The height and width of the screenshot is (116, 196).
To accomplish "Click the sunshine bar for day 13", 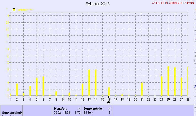I will (x=89, y=82).
